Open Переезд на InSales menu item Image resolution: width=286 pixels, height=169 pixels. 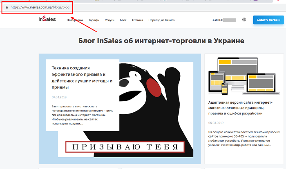pos(161,20)
